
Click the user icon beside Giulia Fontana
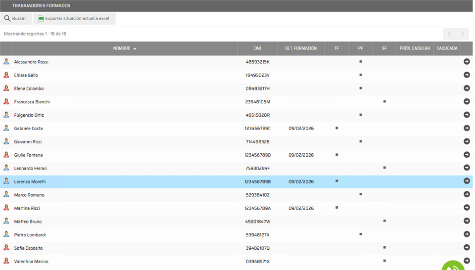pyautogui.click(x=6, y=155)
